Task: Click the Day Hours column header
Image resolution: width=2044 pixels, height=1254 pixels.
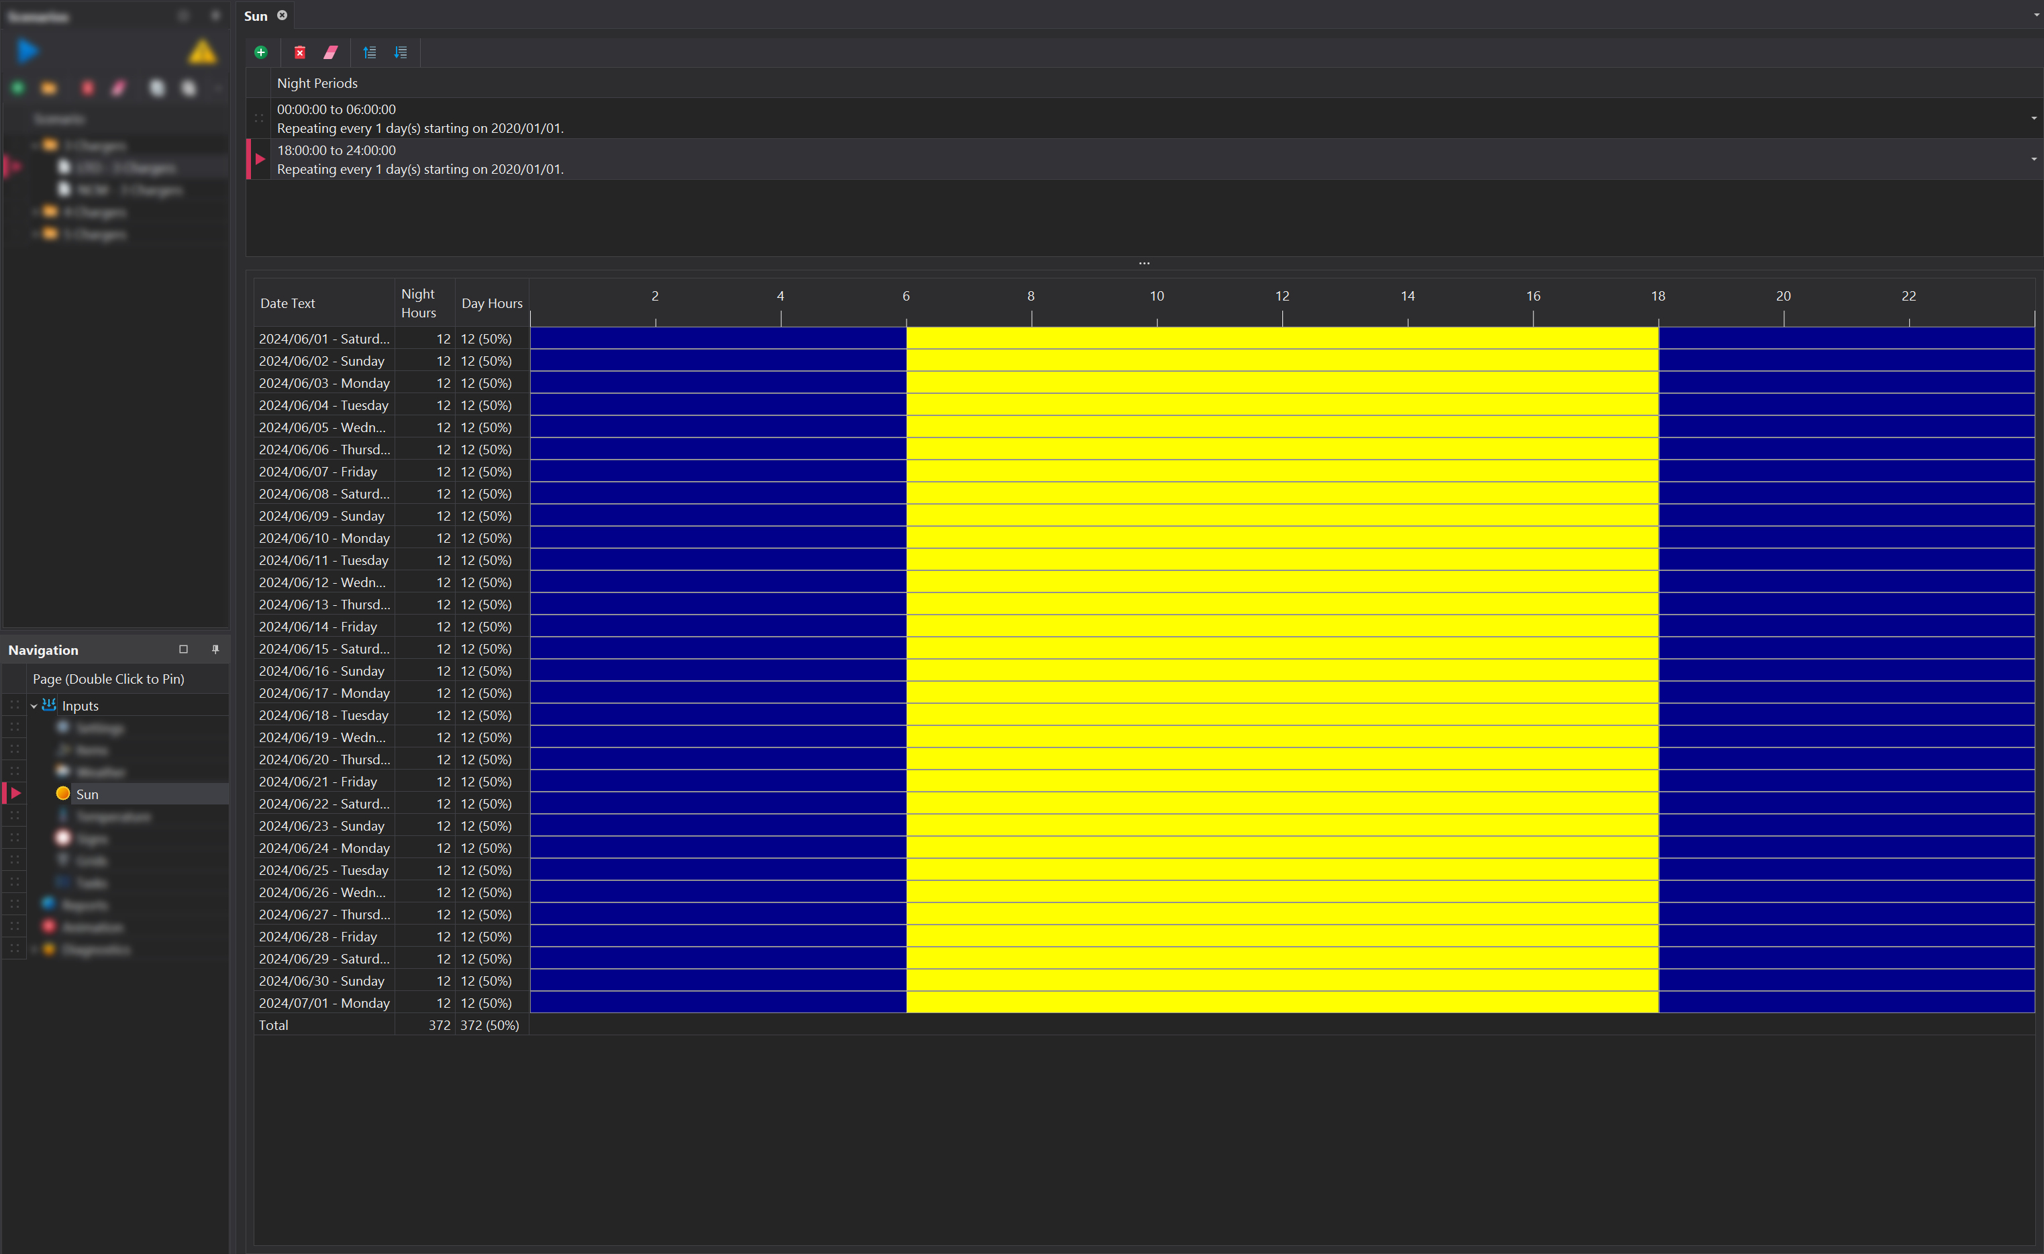Action: [491, 303]
